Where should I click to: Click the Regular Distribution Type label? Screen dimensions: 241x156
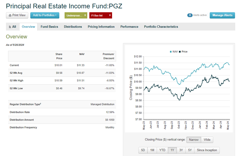(x=25, y=104)
